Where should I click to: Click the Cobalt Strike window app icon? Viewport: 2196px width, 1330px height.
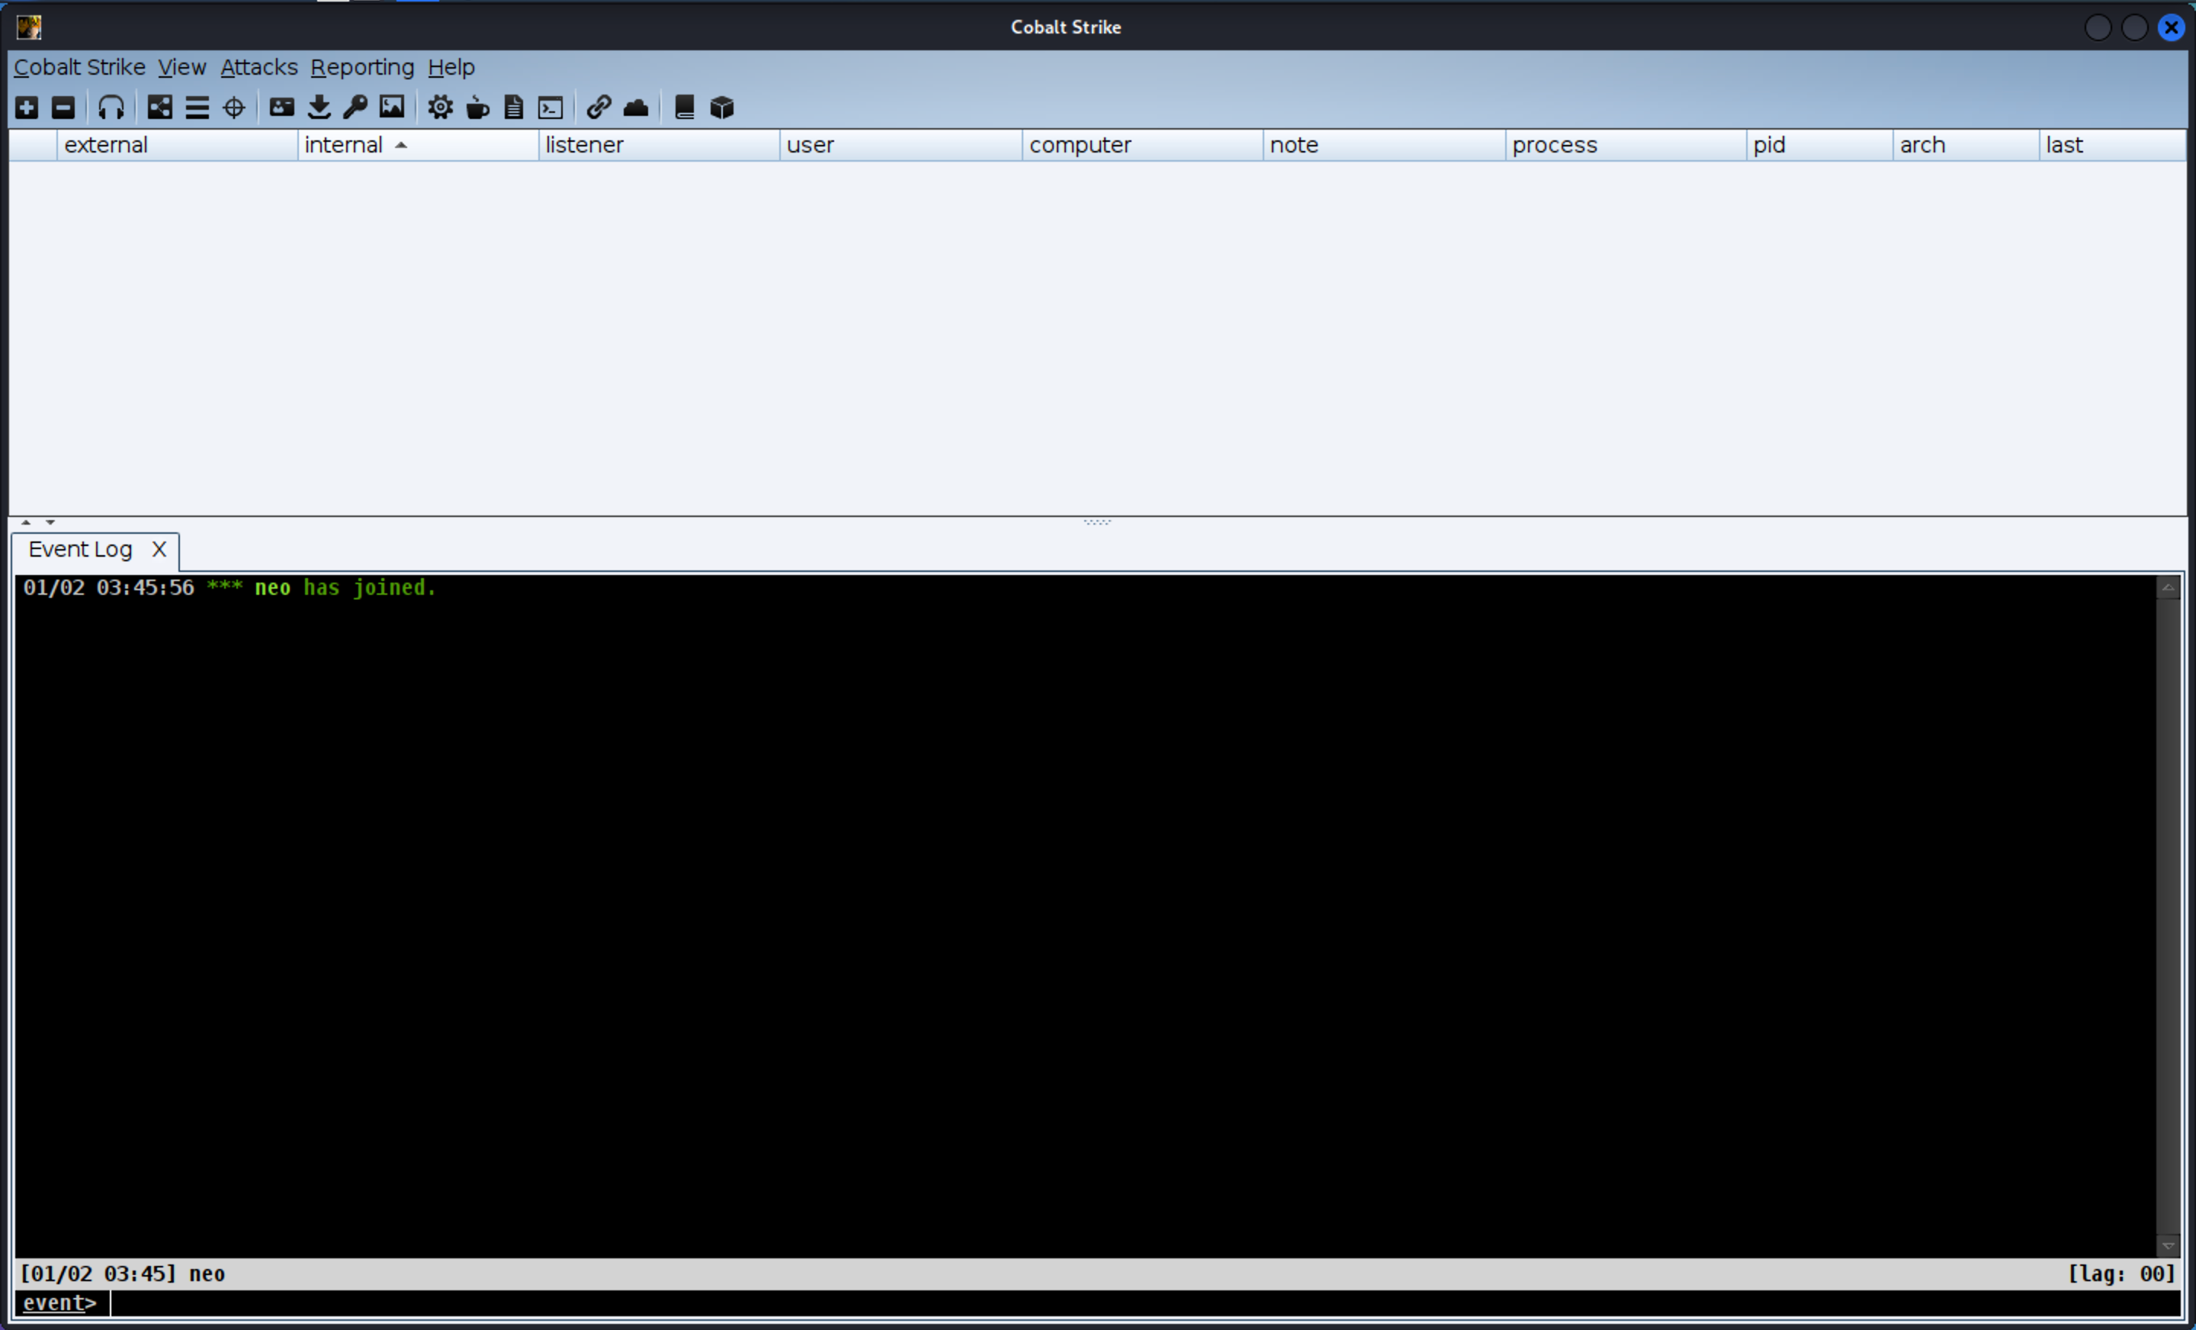point(28,27)
